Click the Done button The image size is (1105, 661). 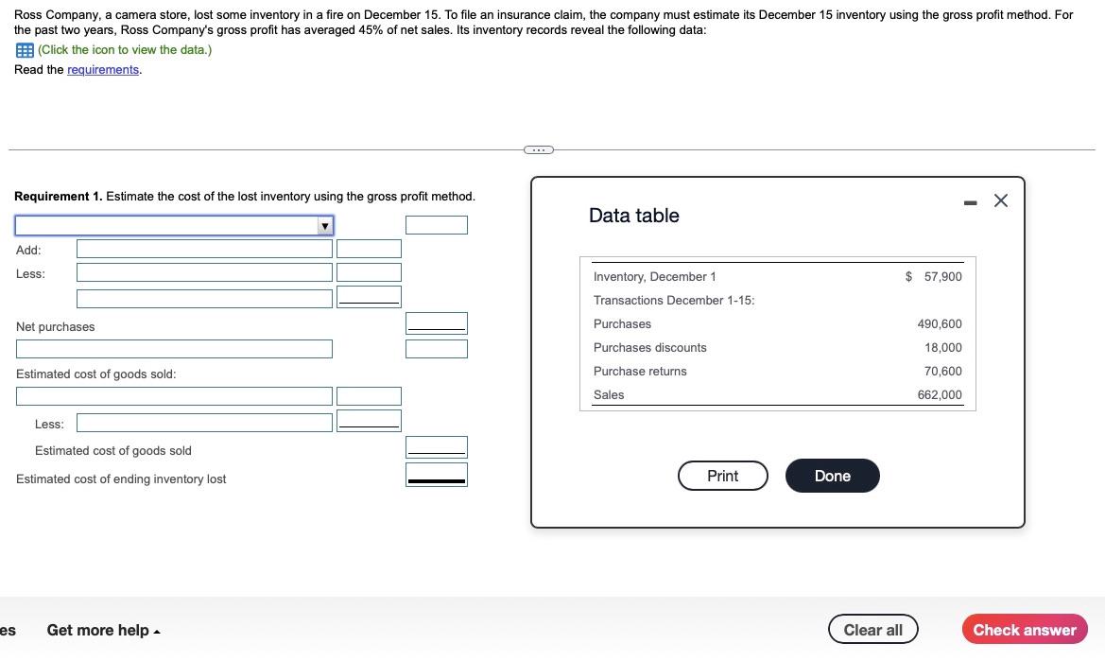pos(832,476)
